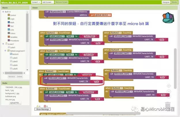Switch to Blocks view

pyautogui.click(x=175, y=2)
